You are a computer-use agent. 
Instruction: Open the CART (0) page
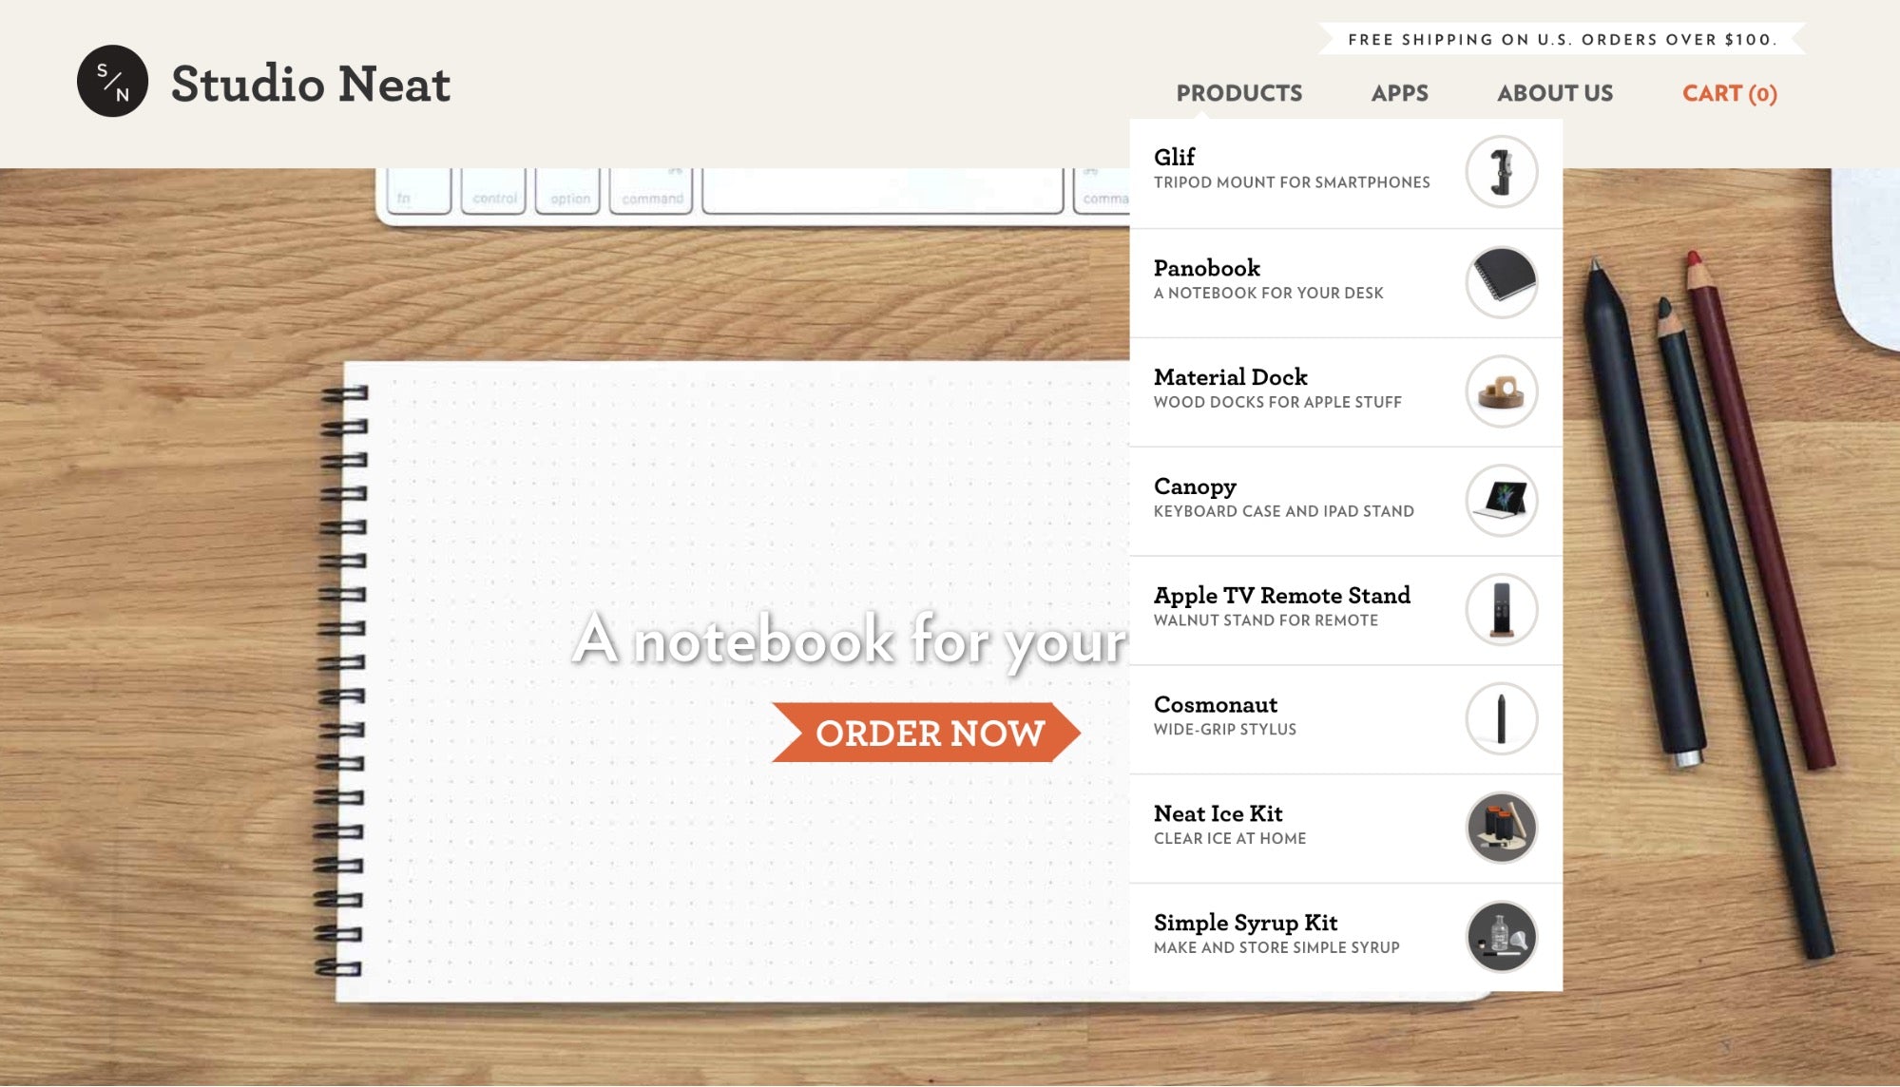(1731, 93)
